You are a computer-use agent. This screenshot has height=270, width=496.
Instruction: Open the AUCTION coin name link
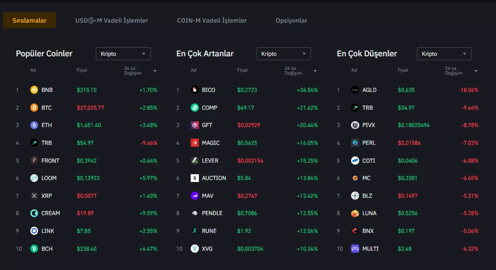point(214,178)
